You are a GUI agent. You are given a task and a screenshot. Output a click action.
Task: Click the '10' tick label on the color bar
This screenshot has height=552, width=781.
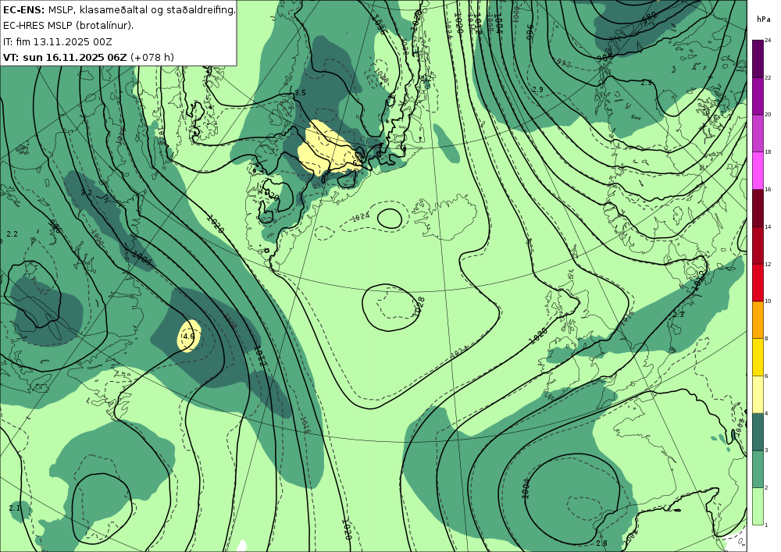[768, 301]
